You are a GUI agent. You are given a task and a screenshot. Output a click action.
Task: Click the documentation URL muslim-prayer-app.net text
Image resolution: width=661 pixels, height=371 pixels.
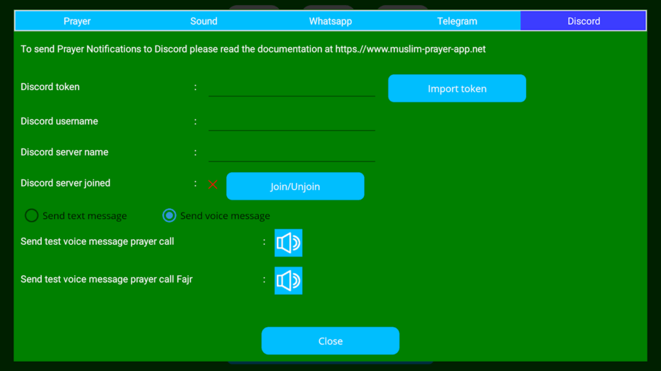point(410,49)
